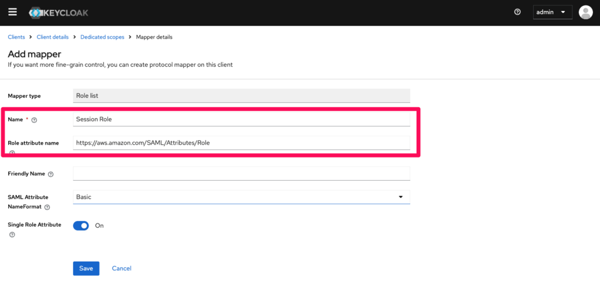
Task: Open the help icon in header
Action: coord(517,12)
